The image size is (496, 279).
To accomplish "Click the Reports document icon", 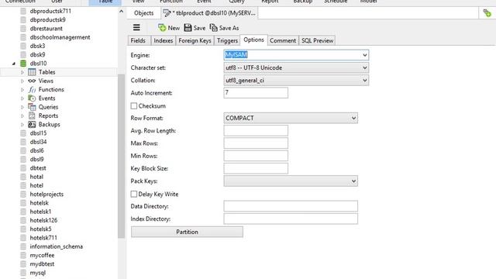I will pyautogui.click(x=32, y=115).
